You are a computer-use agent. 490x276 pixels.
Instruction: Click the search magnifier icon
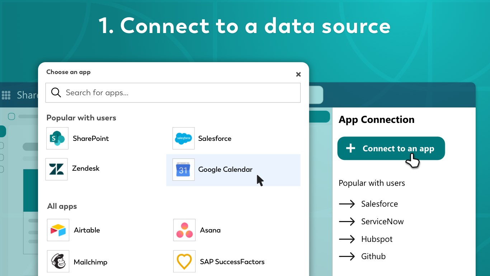[x=56, y=93]
